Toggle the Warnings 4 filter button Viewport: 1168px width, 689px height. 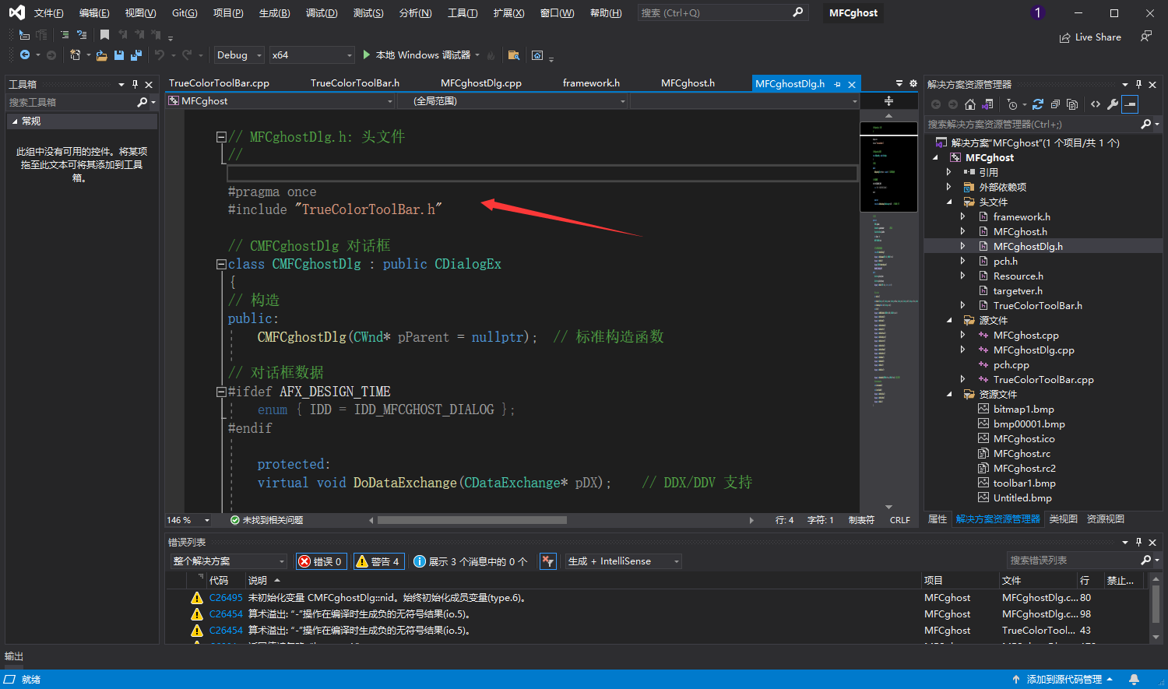click(378, 561)
